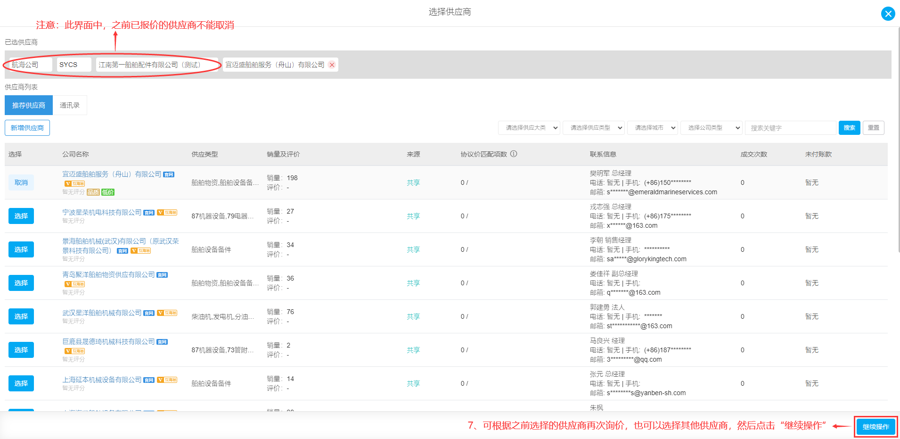Click the selected supplier tag 航海公司
Image resolution: width=900 pixels, height=439 pixels.
click(x=31, y=65)
